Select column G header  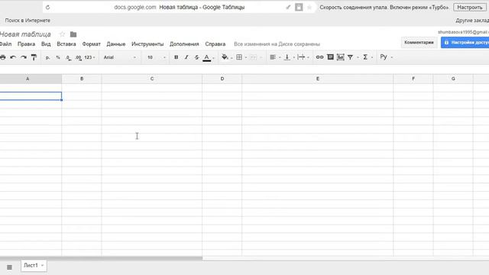click(x=453, y=79)
